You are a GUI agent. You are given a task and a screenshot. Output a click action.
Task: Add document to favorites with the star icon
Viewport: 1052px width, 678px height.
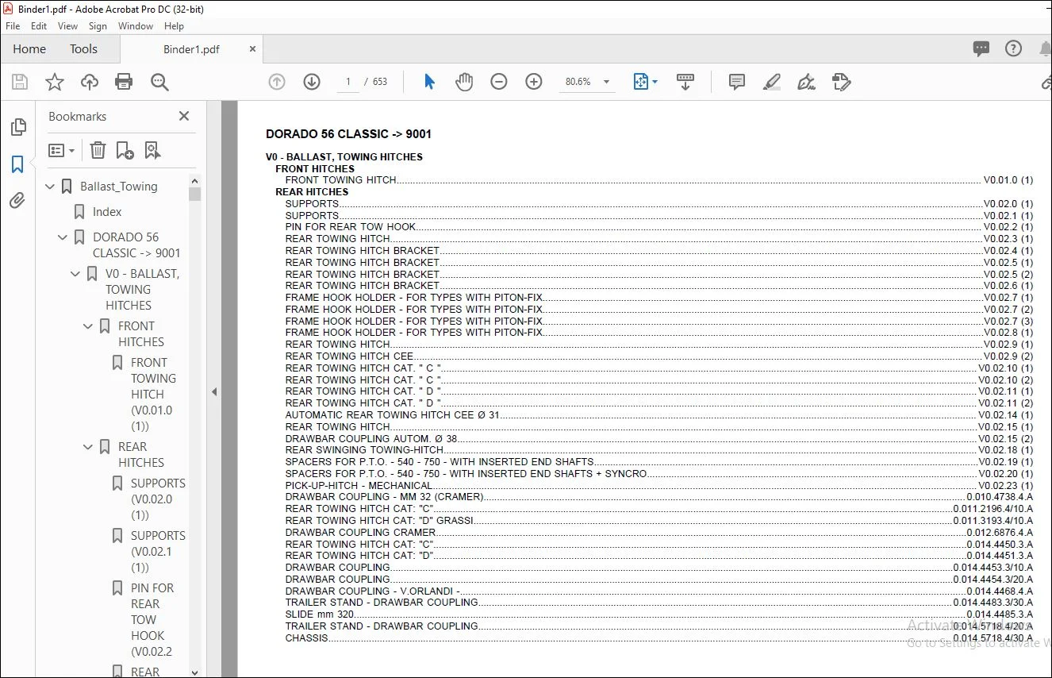click(x=55, y=82)
